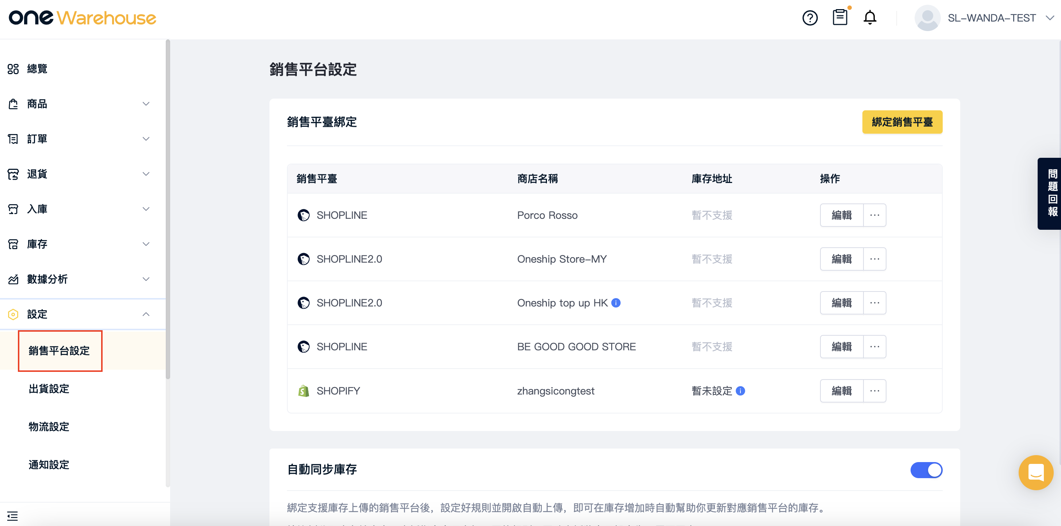The image size is (1061, 526).
Task: Select 銷售平台設定 submenu item
Action: pyautogui.click(x=59, y=351)
